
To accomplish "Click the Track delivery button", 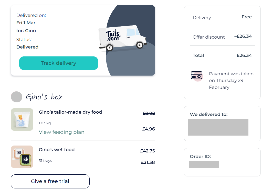I will pyautogui.click(x=58, y=63).
